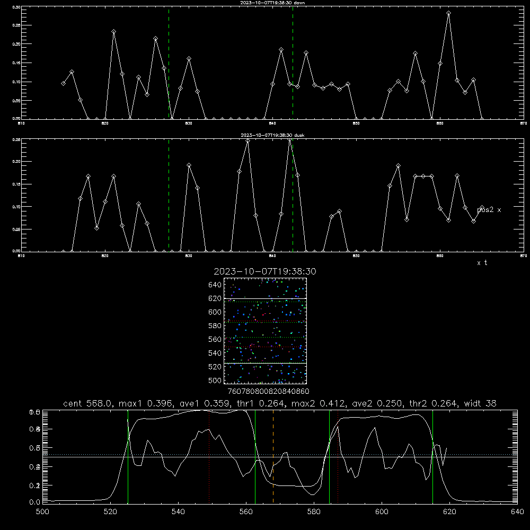Click the left green dashed line in dawn plot
530x530 pixels.
click(169, 63)
